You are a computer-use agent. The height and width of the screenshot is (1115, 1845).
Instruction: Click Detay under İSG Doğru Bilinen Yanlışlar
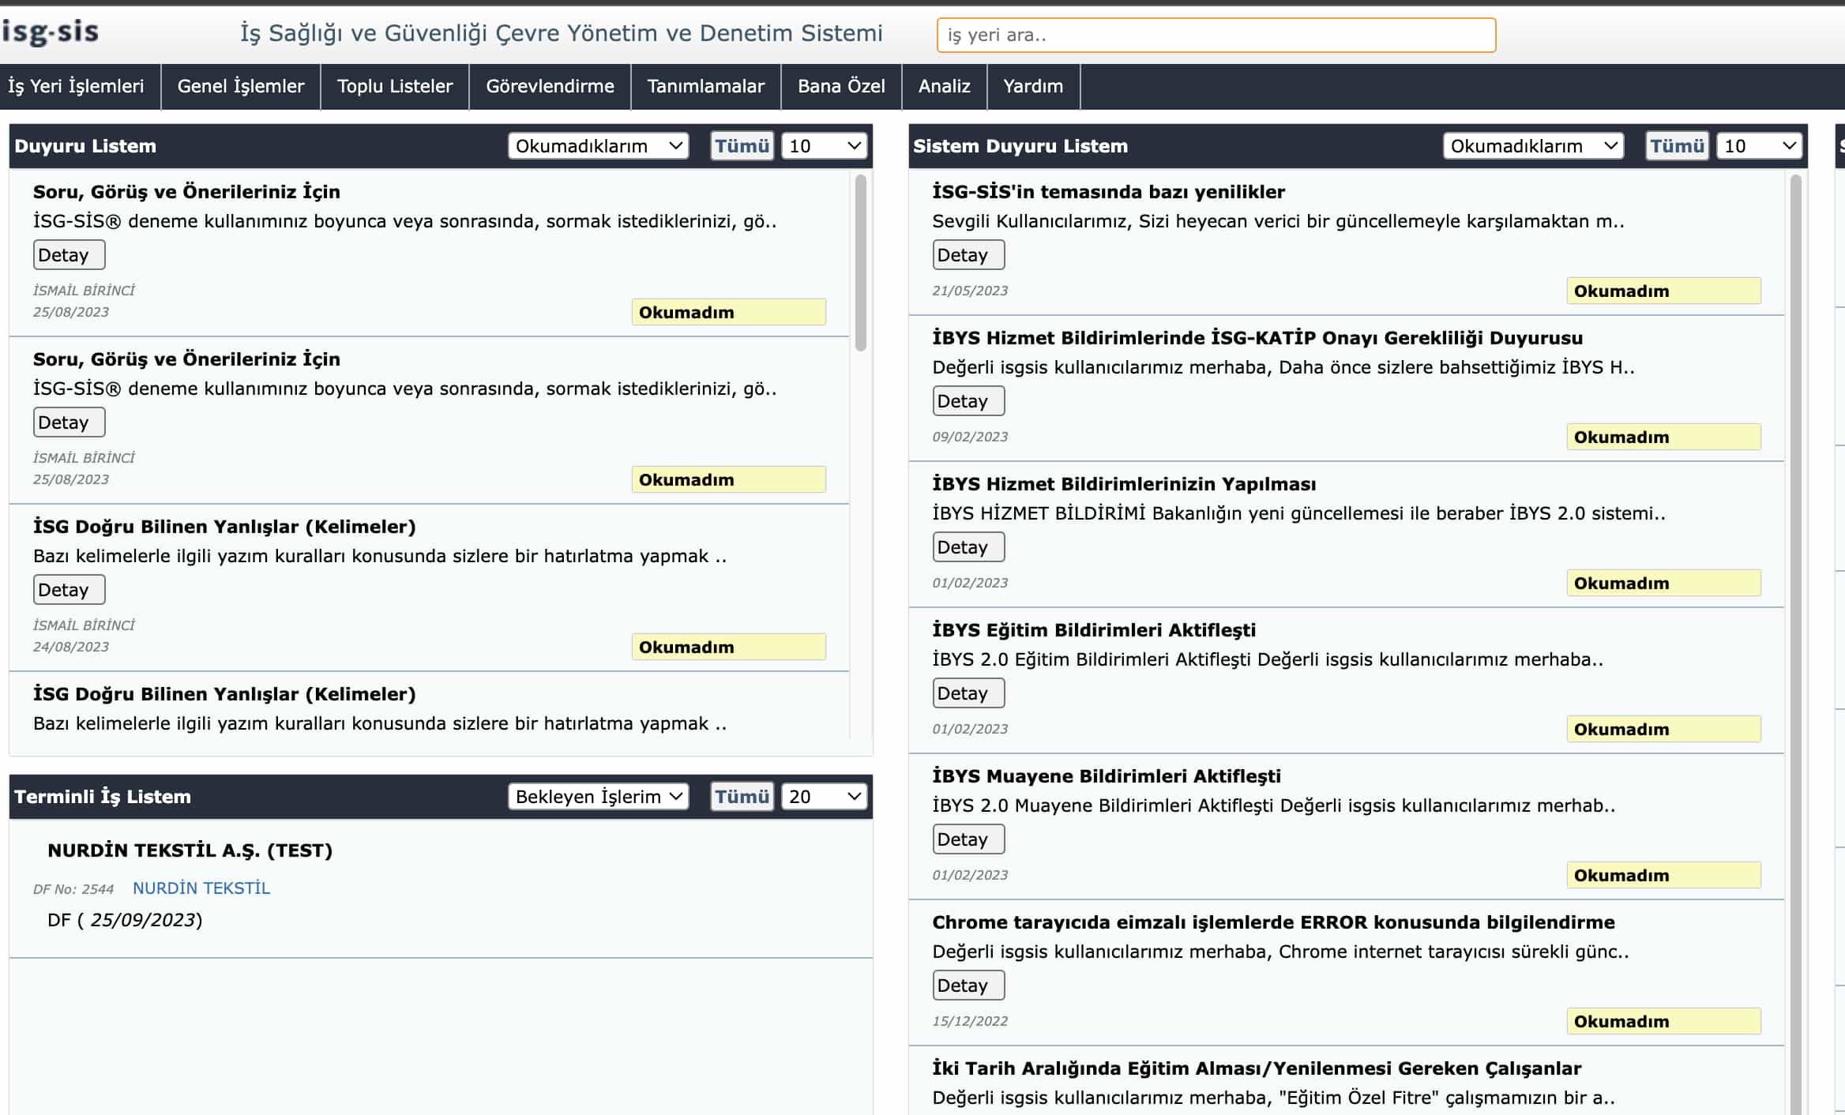(69, 590)
